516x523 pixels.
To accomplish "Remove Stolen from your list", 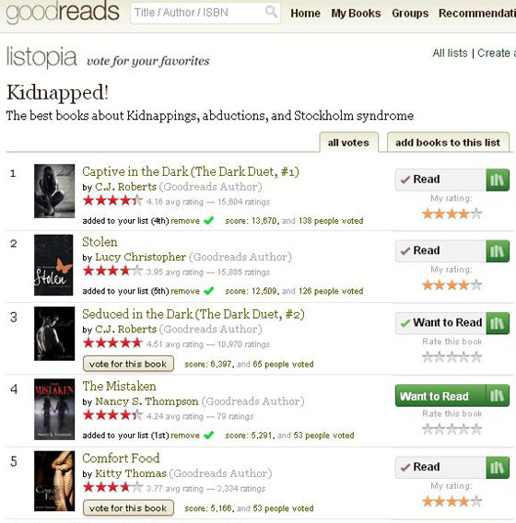I will point(185,291).
